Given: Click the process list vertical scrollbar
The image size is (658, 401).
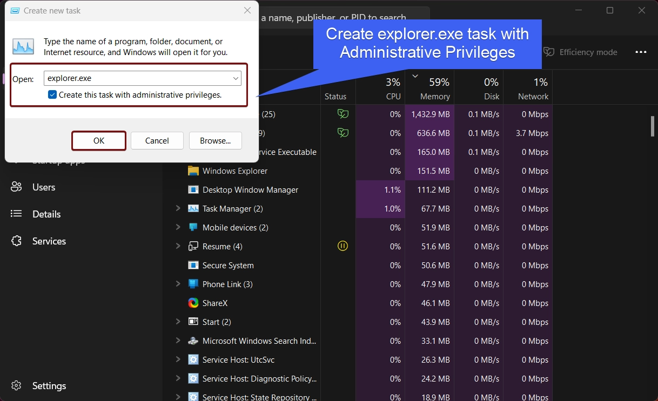Looking at the screenshot, I should (653, 126).
